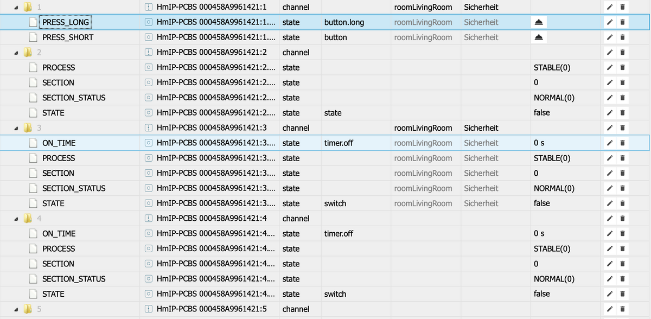Click the trash icon on the channel 5 row
The image size is (651, 319).
click(x=622, y=309)
